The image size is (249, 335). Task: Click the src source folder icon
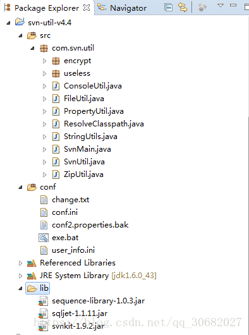pyautogui.click(x=32, y=35)
